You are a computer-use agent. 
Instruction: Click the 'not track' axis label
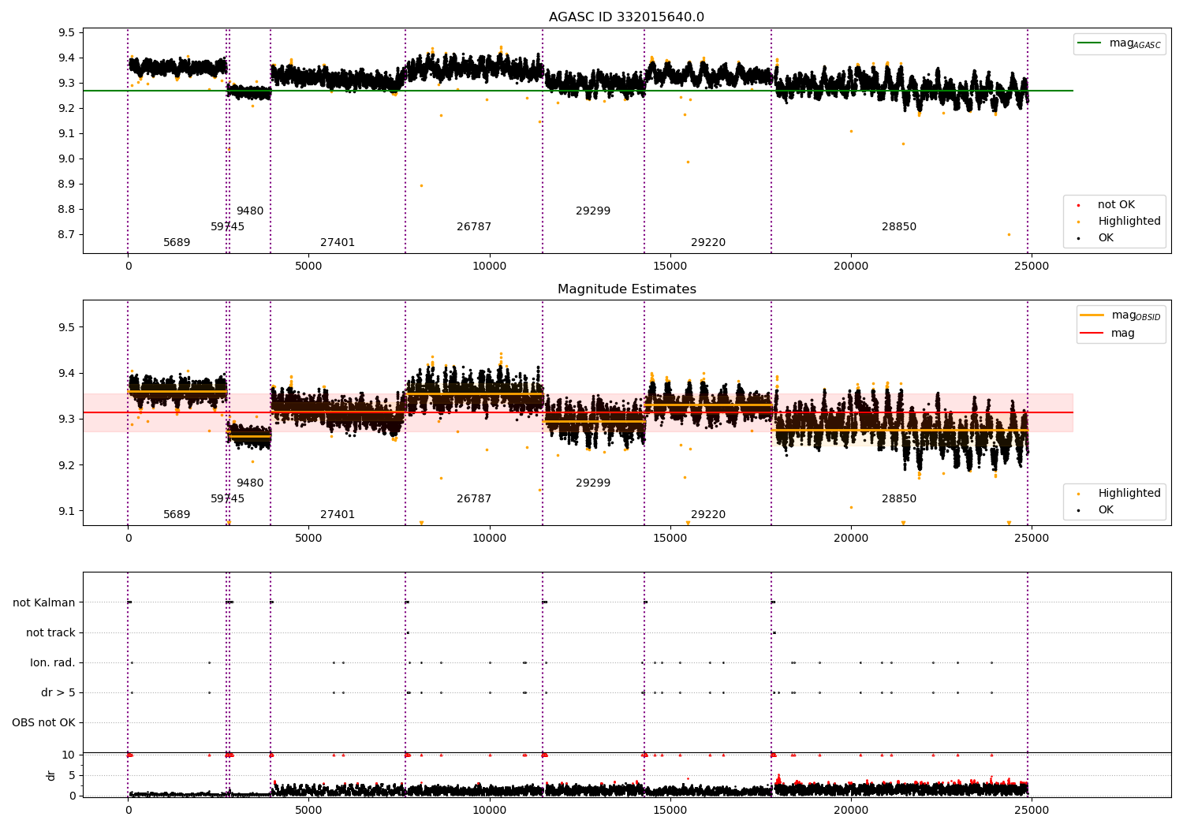[x=50, y=632]
